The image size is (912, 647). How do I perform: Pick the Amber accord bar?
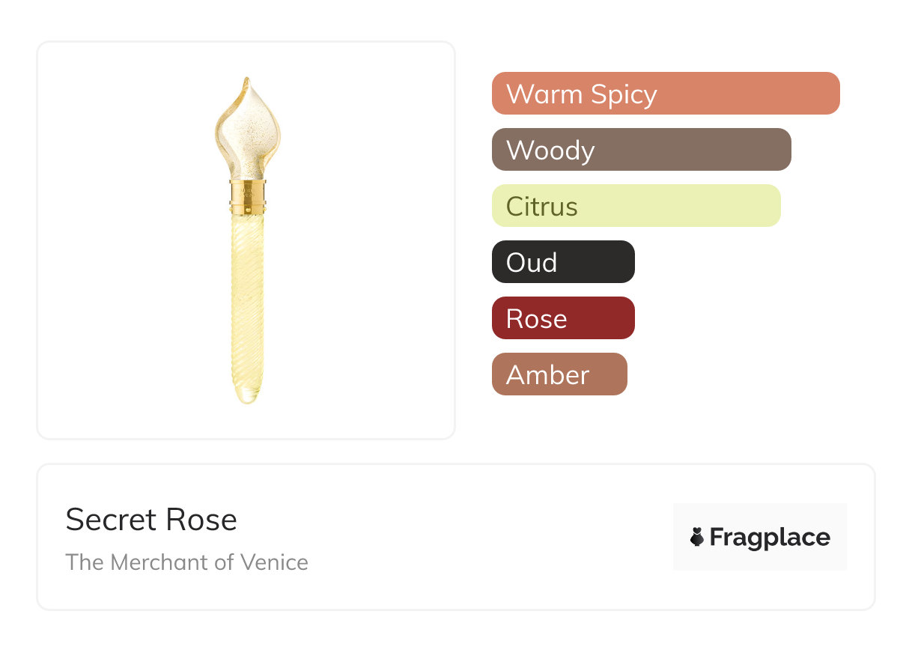(x=559, y=374)
